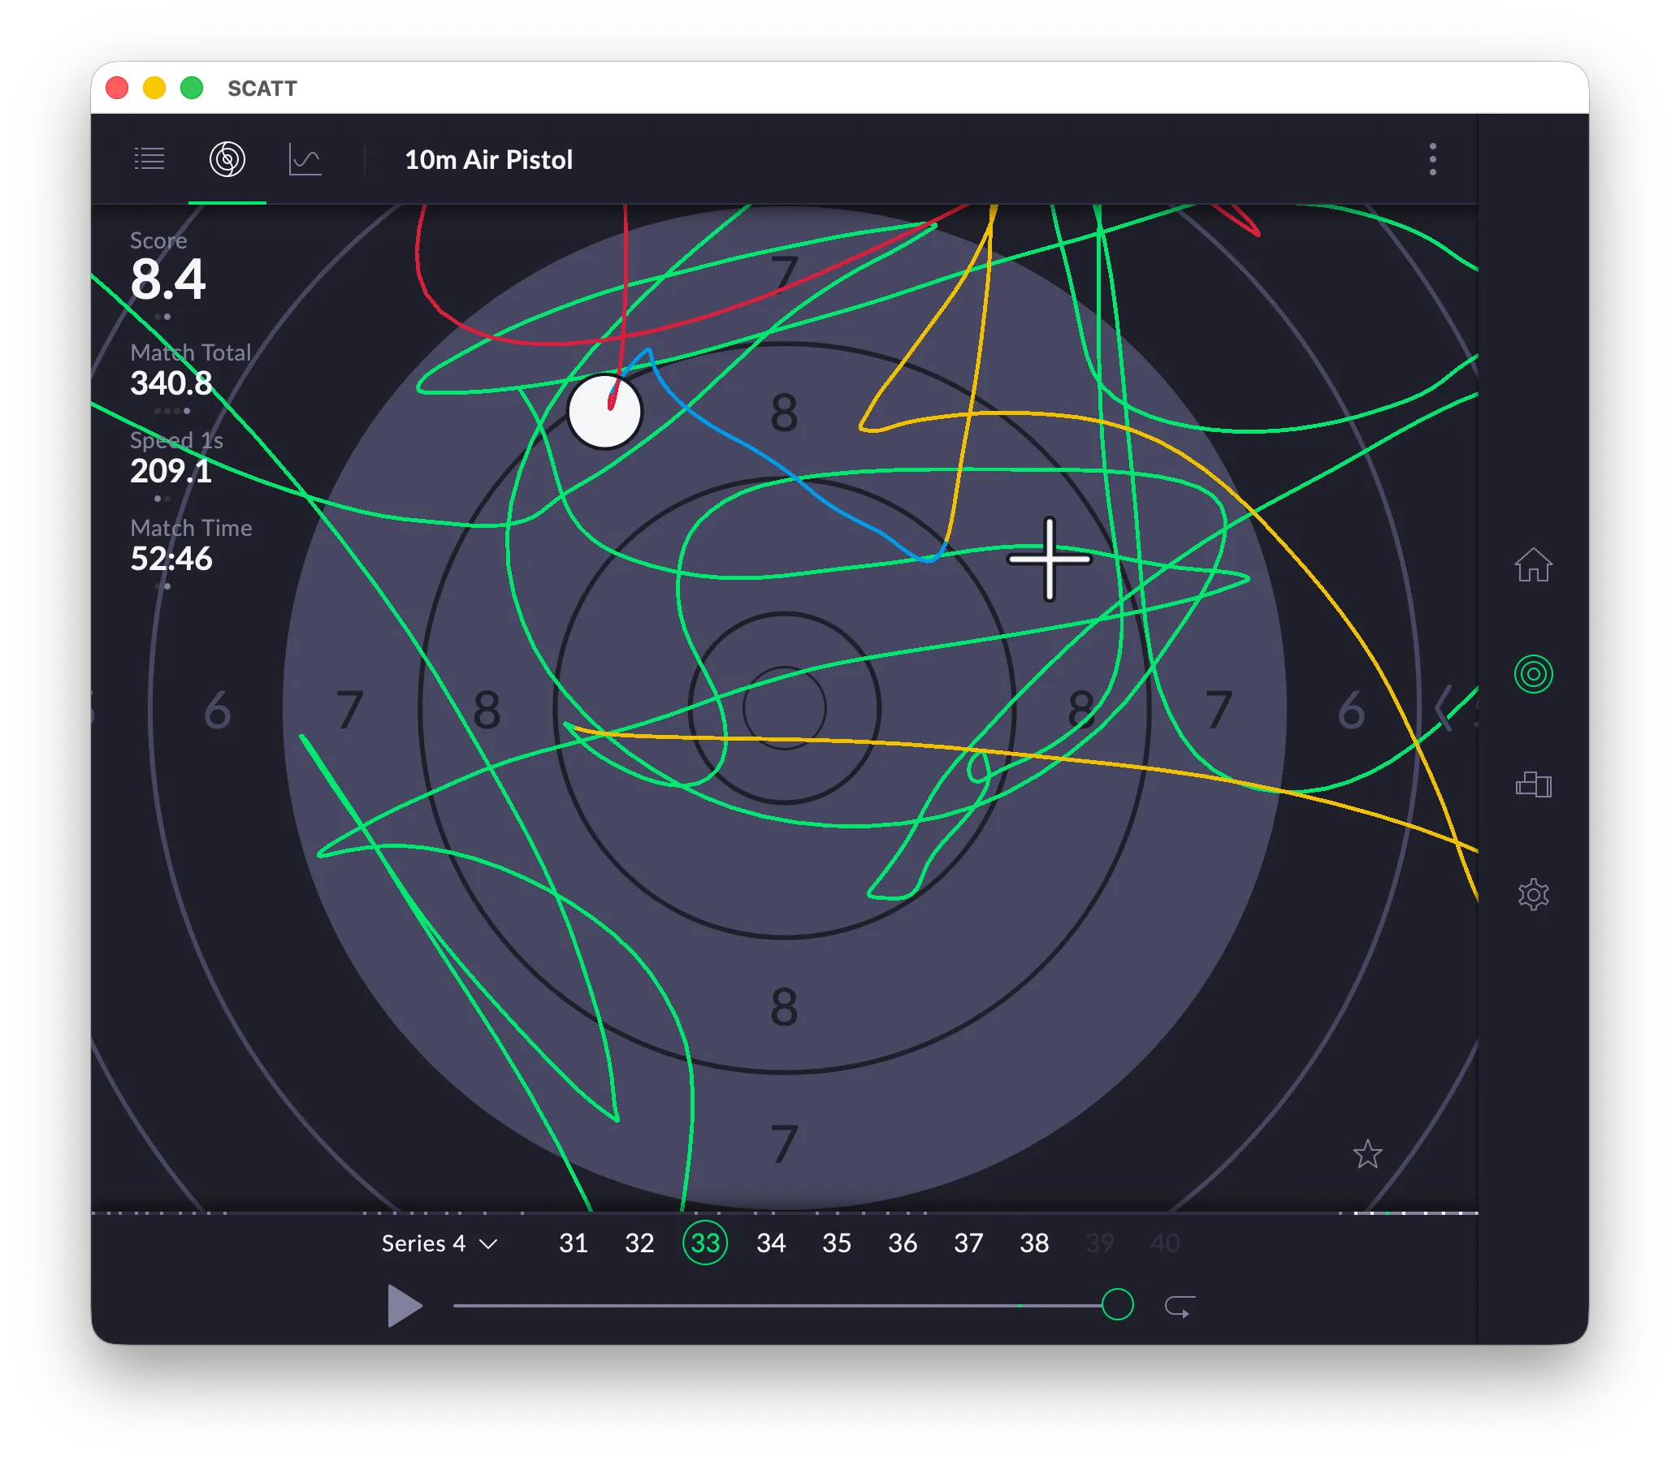This screenshot has height=1465, width=1680.
Task: Select the target icon in right sidebar
Action: (1535, 675)
